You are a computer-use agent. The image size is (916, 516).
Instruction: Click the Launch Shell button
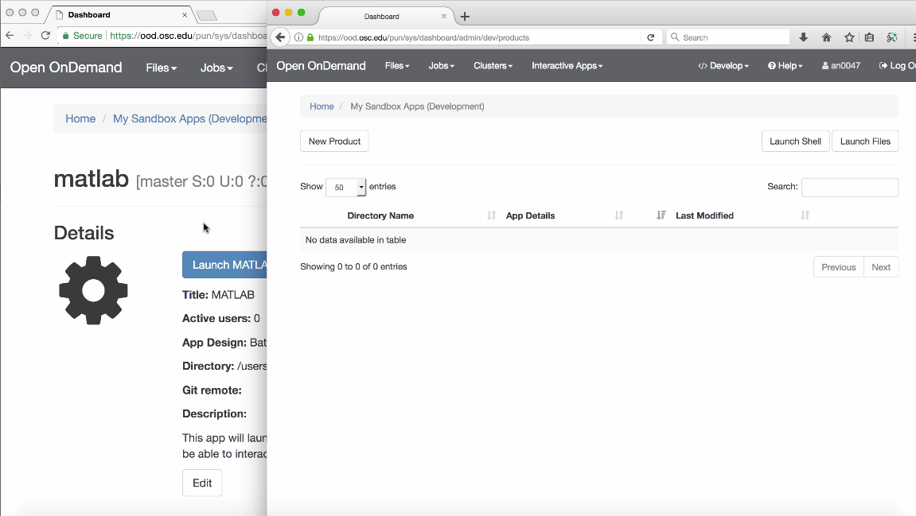pyautogui.click(x=795, y=142)
